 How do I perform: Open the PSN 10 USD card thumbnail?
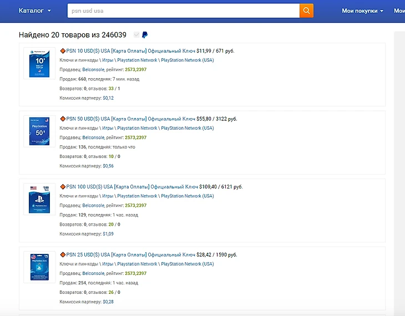pyautogui.click(x=40, y=63)
